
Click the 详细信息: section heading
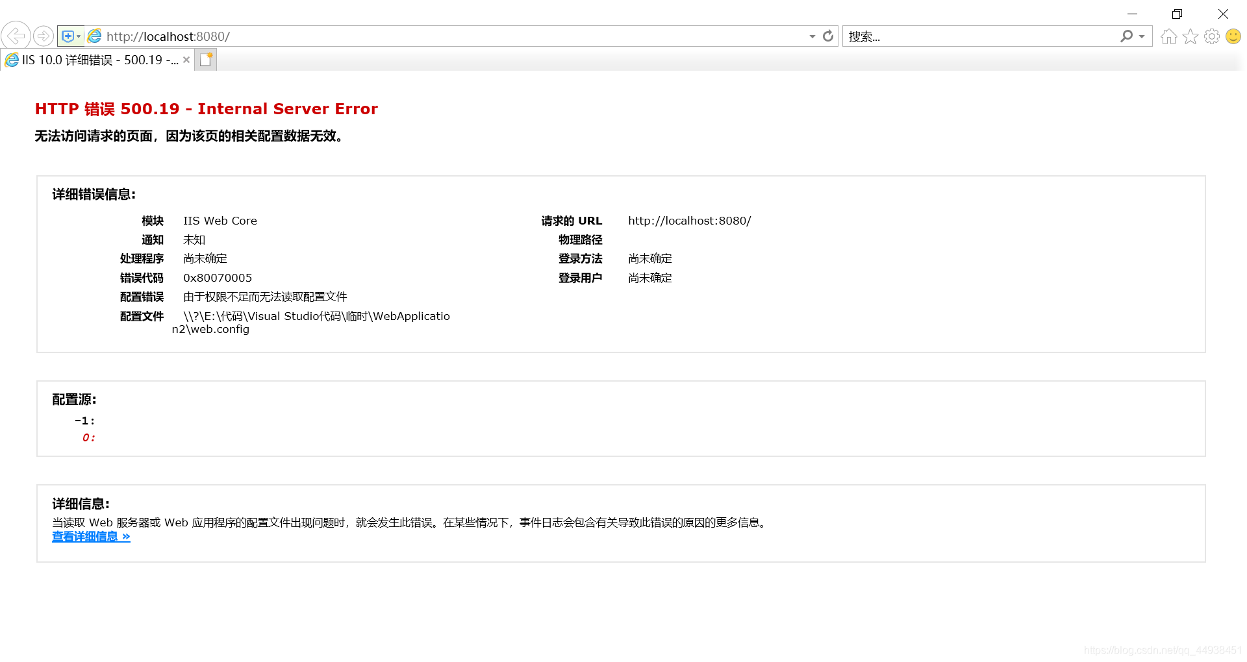click(x=81, y=504)
